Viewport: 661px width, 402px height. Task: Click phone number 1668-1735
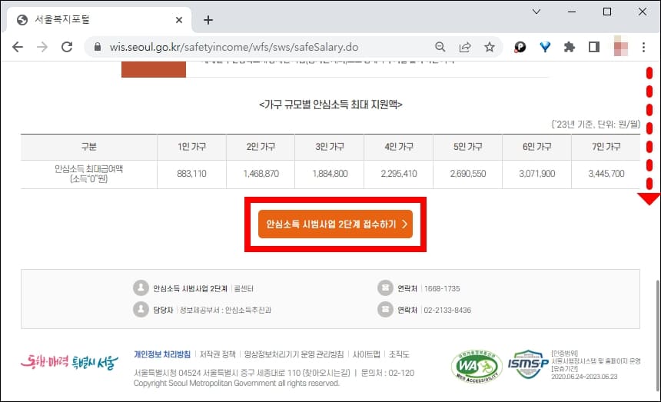pos(442,289)
